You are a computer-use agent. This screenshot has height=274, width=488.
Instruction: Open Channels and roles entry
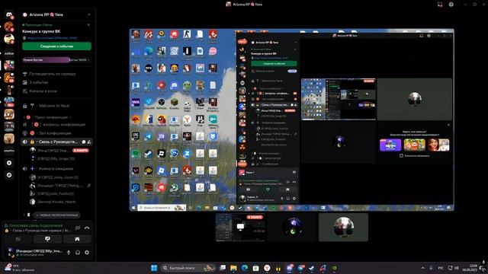coord(43,91)
